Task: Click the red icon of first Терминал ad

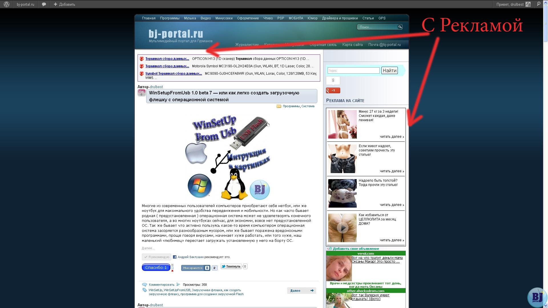Action: point(142,59)
